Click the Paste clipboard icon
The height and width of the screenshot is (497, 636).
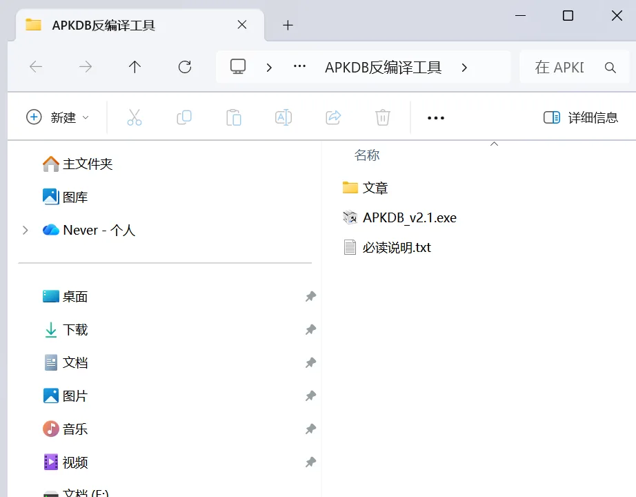pyautogui.click(x=234, y=117)
